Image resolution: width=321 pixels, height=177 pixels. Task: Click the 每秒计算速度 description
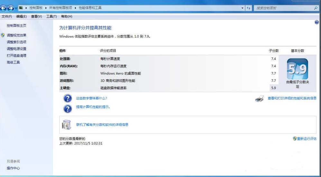(110, 59)
